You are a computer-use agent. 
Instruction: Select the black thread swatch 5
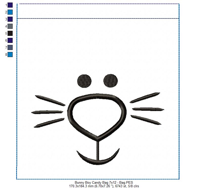tap(10, 33)
